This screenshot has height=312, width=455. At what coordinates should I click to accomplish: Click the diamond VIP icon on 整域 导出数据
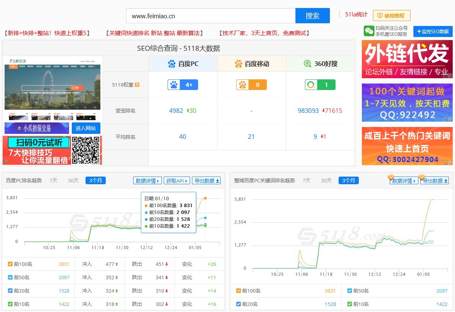point(422,177)
